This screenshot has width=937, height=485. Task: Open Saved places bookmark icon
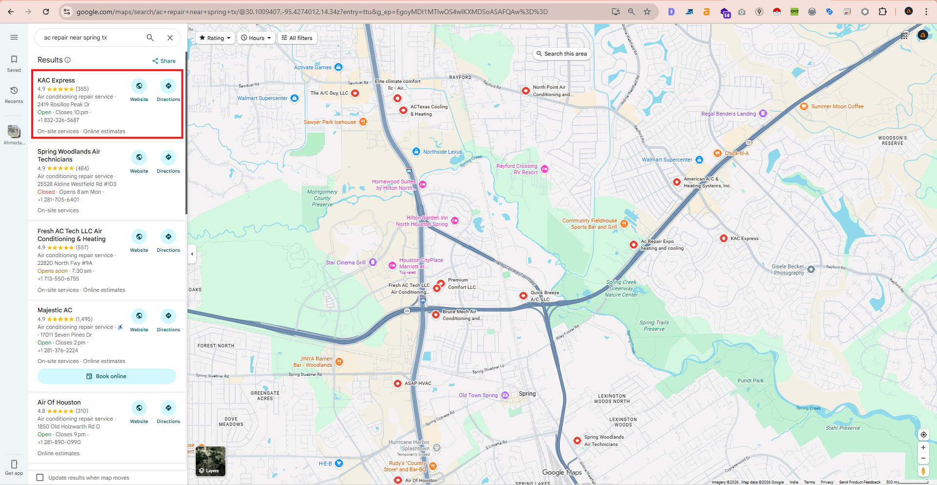tap(14, 60)
